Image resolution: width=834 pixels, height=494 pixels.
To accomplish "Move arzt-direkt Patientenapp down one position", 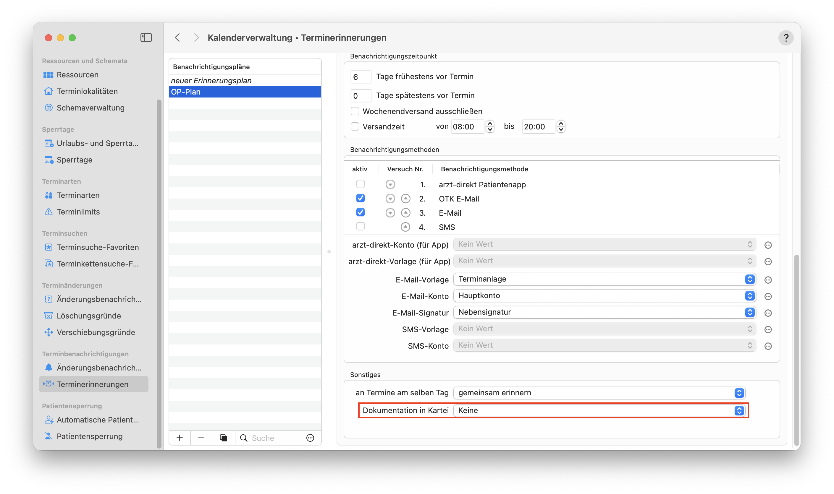I will pyautogui.click(x=390, y=184).
